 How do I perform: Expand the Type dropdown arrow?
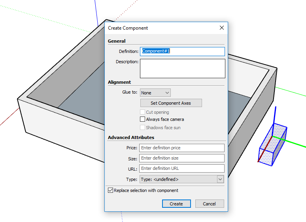pyautogui.click(x=220, y=179)
